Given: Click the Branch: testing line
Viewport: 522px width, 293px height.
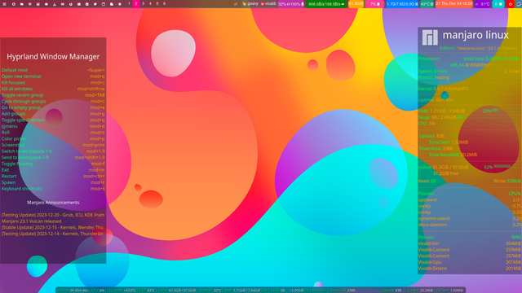Looking at the screenshot, I should click(x=434, y=77).
